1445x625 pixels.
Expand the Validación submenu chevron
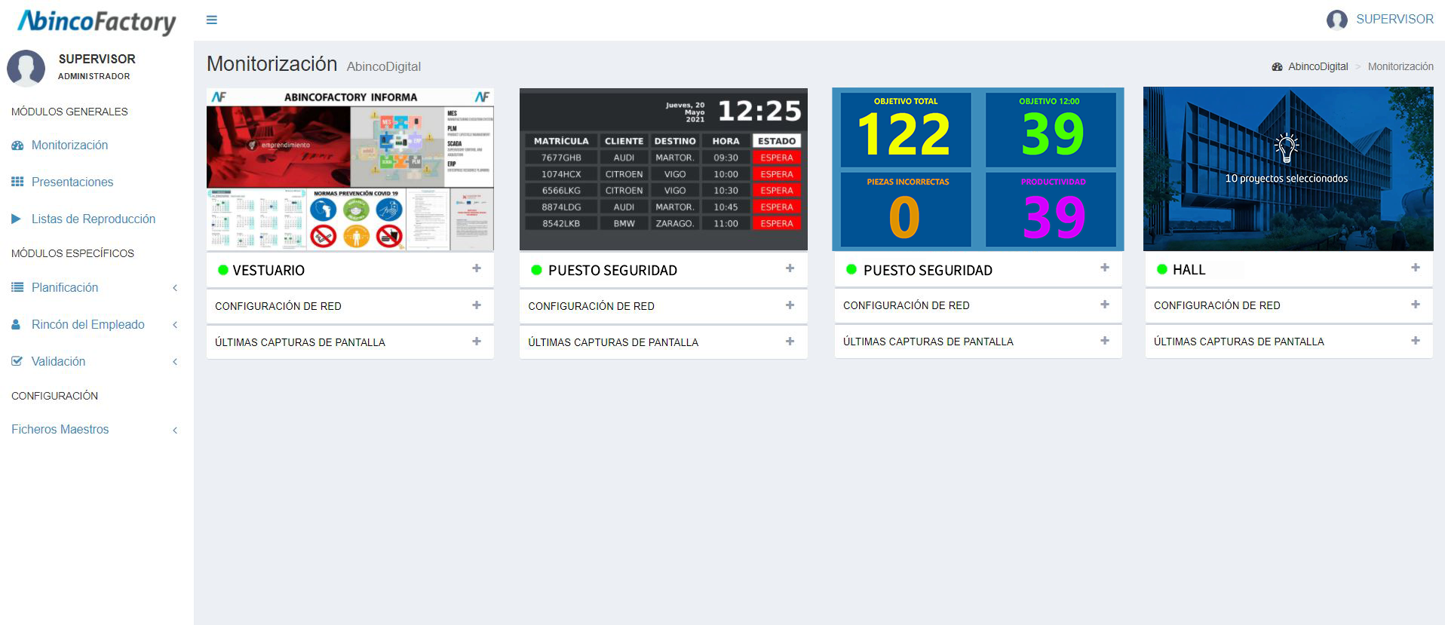tap(175, 362)
